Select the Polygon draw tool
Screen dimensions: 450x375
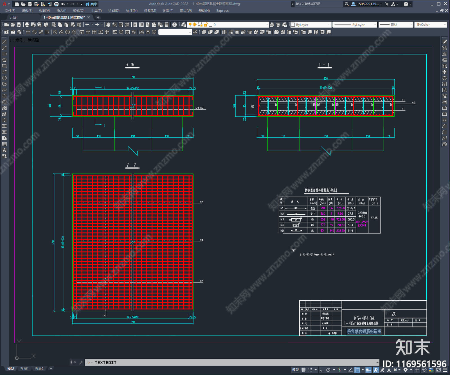[x=4, y=60]
